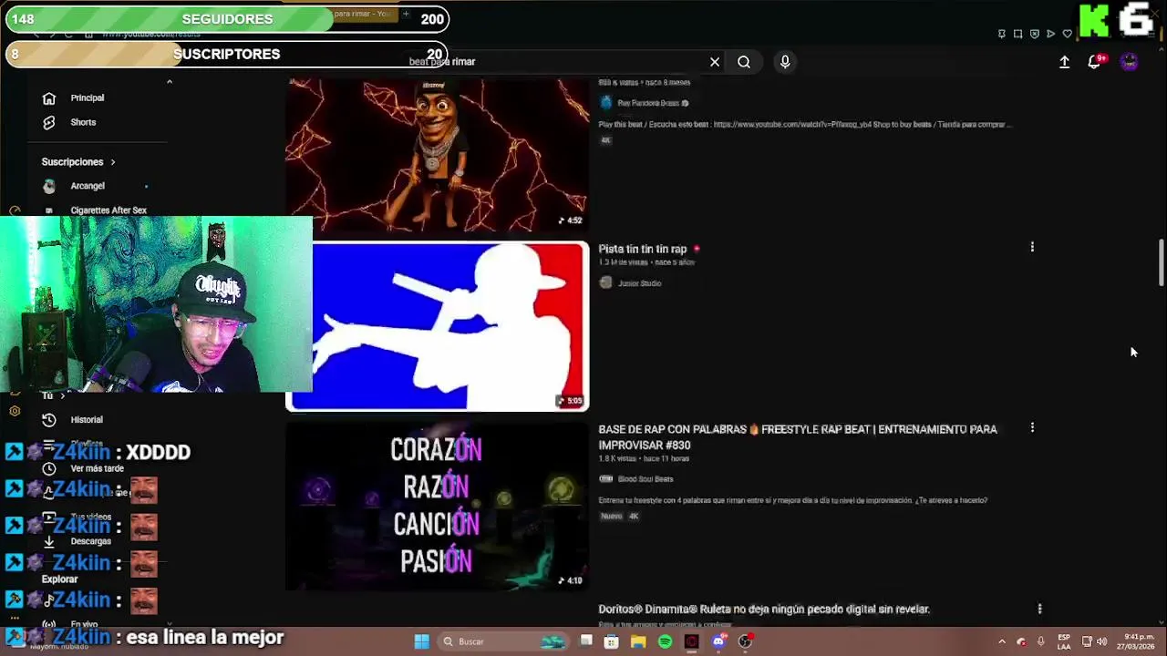Open Microsoft Store from the taskbar
The image size is (1167, 656).
coord(612,641)
